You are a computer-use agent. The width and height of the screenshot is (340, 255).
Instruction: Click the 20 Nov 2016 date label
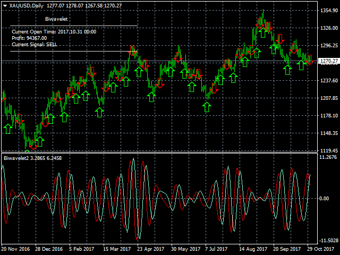click(15, 249)
